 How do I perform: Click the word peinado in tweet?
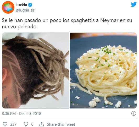[x=27, y=27]
